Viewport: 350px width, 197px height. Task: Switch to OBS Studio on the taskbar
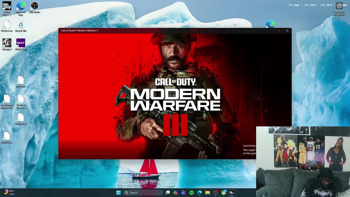pos(216,193)
